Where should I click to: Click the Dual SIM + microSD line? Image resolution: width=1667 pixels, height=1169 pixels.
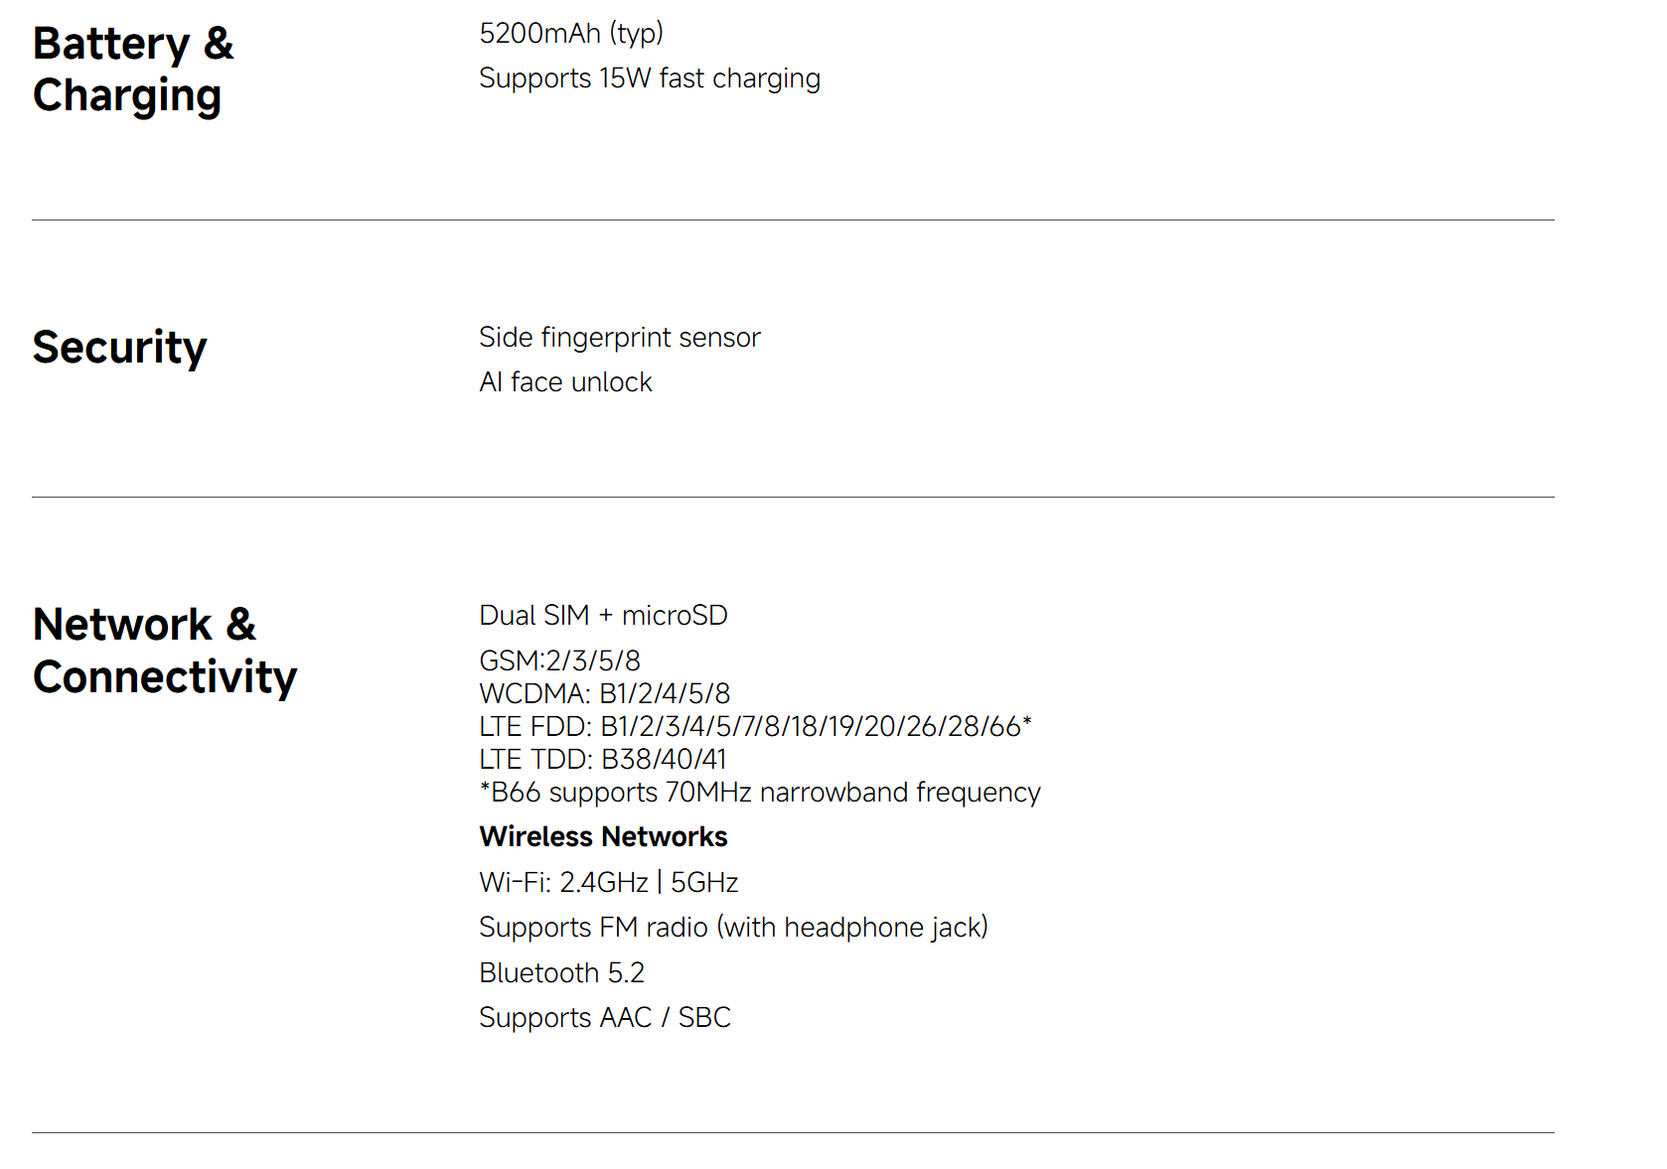[603, 616]
